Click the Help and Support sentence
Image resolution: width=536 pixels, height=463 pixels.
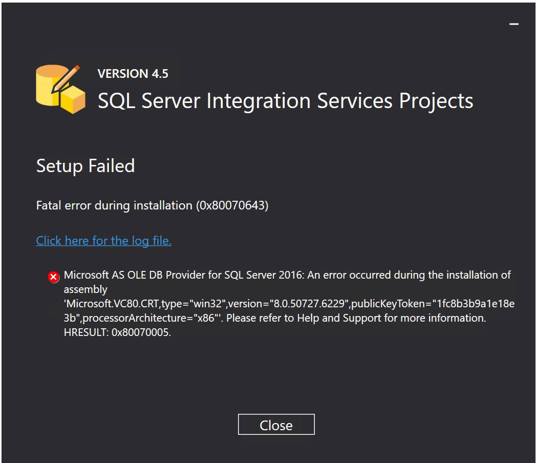pyautogui.click(x=356, y=318)
